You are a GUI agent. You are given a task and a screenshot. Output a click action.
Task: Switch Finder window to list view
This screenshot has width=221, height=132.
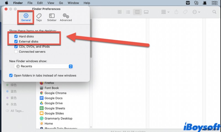tap(128, 12)
